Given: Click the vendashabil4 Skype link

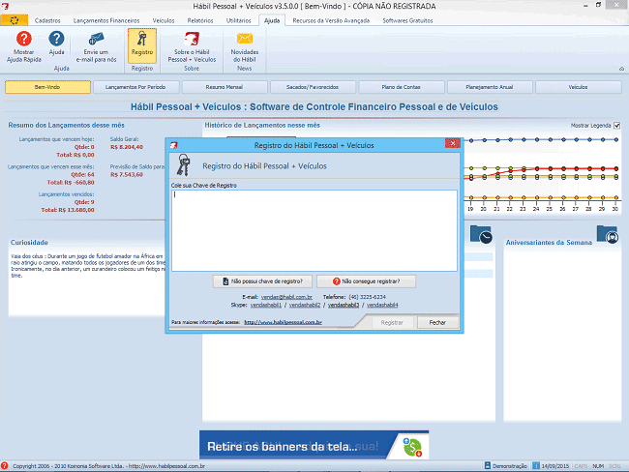Looking at the screenshot, I should (382, 306).
